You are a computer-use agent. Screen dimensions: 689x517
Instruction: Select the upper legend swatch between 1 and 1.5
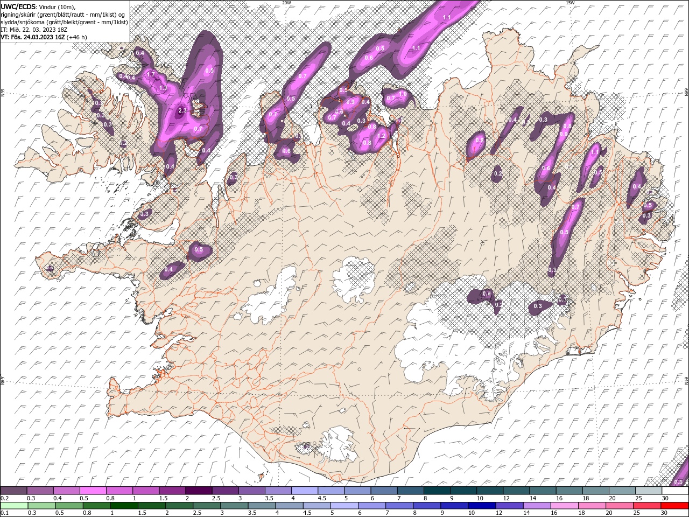click(146, 491)
